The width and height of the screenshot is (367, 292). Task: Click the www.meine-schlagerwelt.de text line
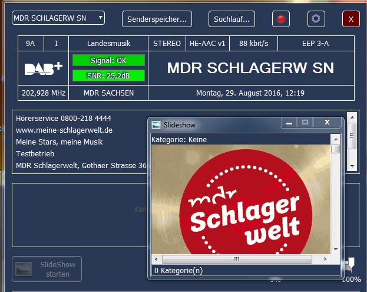click(x=64, y=130)
